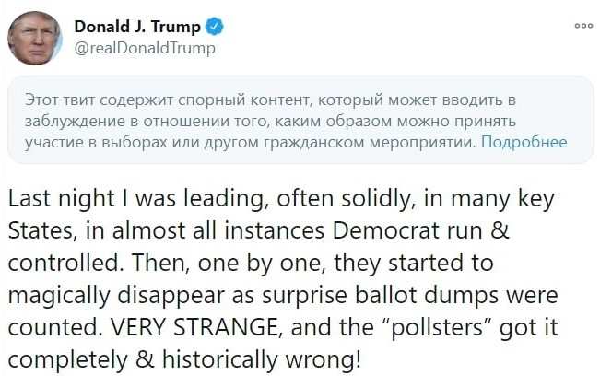The image size is (600, 376).
Task: Click the words surprise ballot dumps
Action: click(429, 294)
